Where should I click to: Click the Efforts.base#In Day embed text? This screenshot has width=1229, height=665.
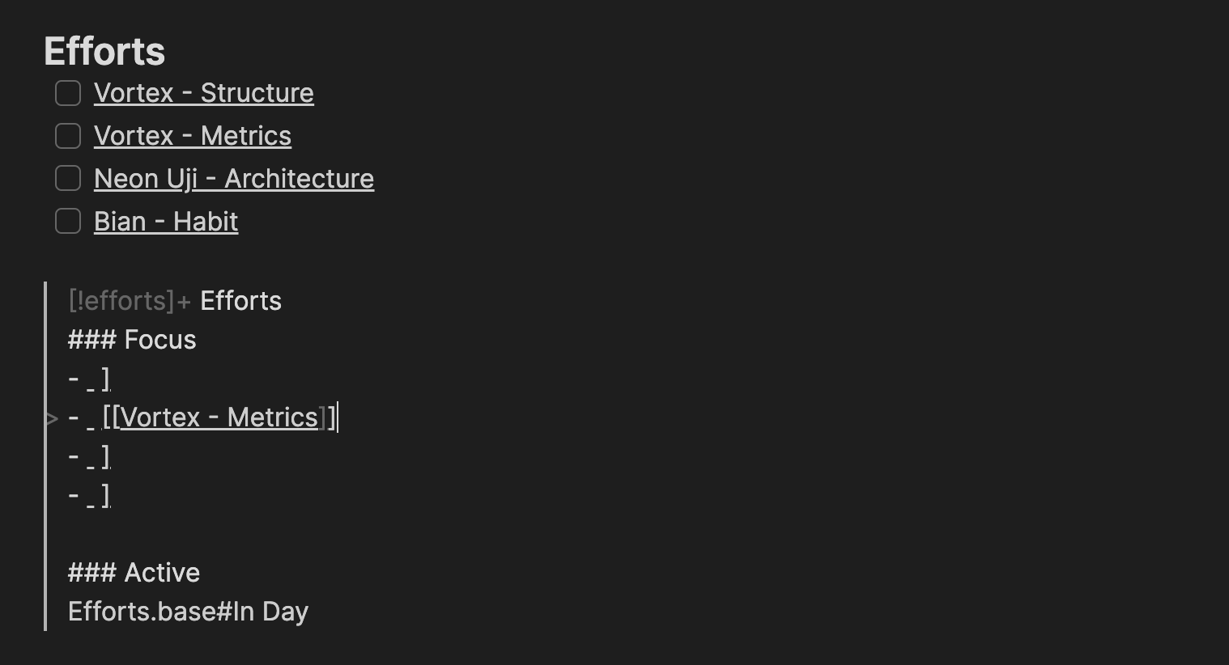pos(188,612)
